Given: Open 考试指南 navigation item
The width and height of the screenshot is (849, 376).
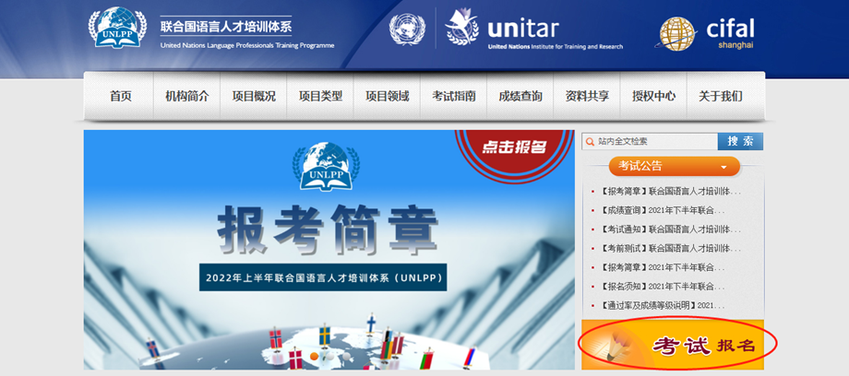Looking at the screenshot, I should [454, 96].
